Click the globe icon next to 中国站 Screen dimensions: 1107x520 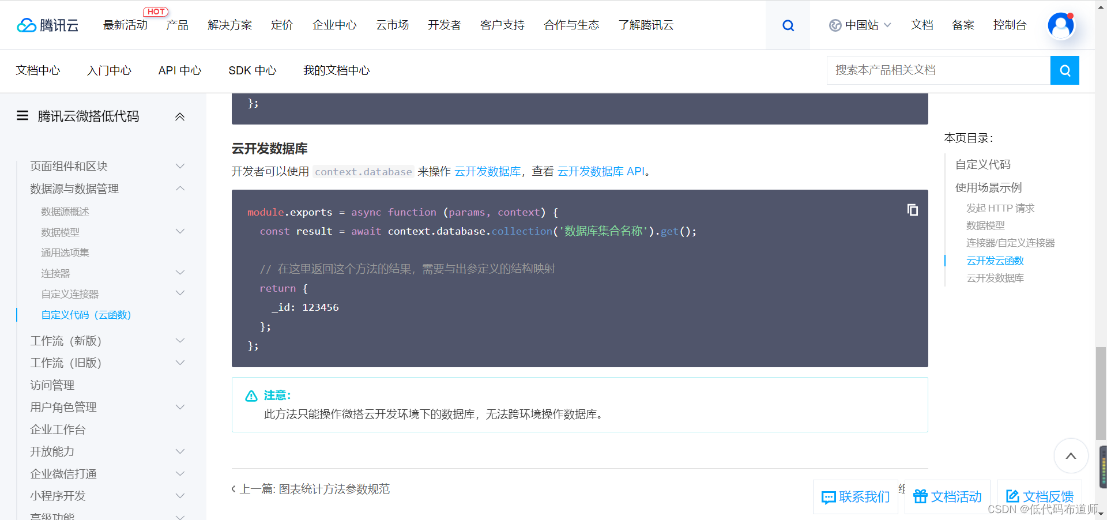coord(835,25)
